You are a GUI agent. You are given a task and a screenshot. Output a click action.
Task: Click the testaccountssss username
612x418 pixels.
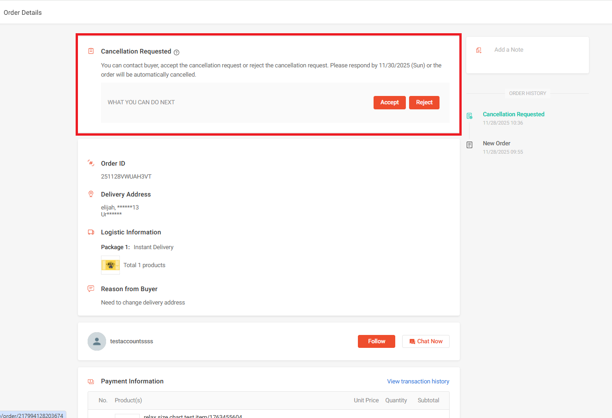131,341
